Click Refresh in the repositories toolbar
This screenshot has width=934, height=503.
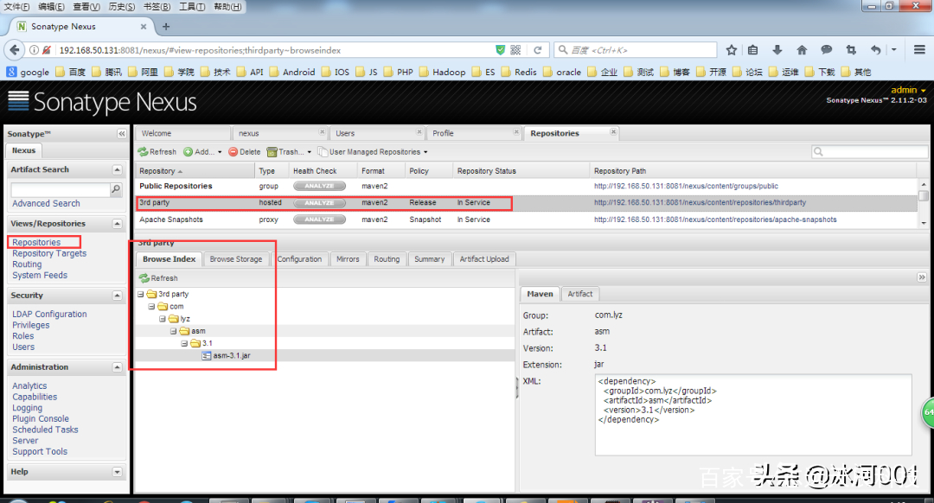click(x=157, y=152)
